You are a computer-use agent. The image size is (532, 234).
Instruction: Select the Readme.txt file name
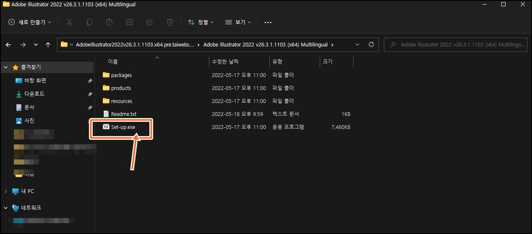(x=124, y=114)
